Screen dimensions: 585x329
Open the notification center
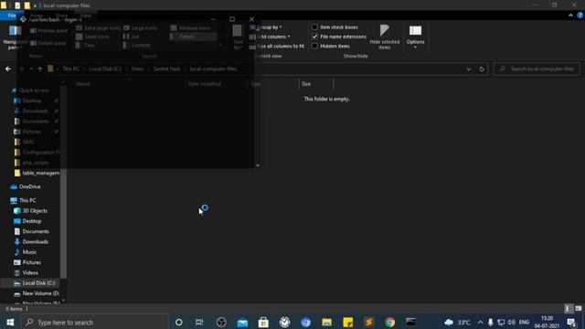571,322
